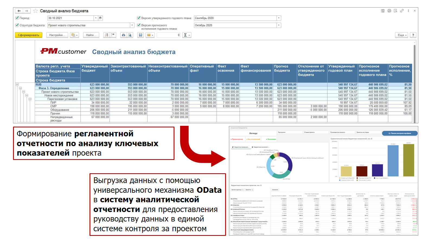The image size is (434, 244).
Task: Collapse the Новое месторождение row
Action: pyautogui.click(x=27, y=95)
